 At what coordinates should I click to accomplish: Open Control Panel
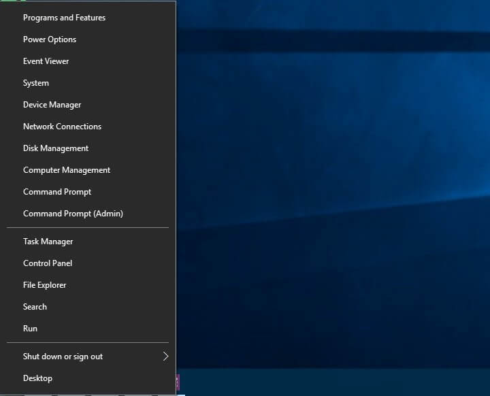click(48, 263)
